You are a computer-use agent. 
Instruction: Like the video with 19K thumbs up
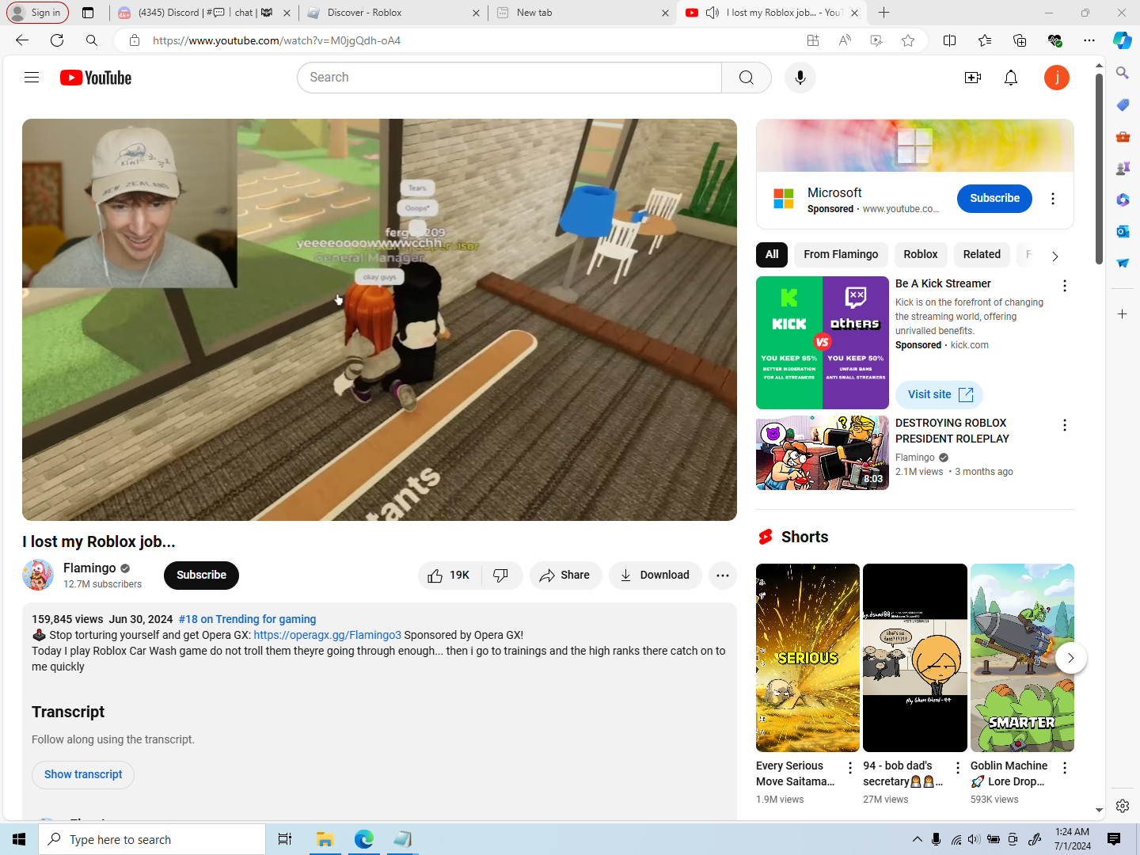pyautogui.click(x=449, y=576)
